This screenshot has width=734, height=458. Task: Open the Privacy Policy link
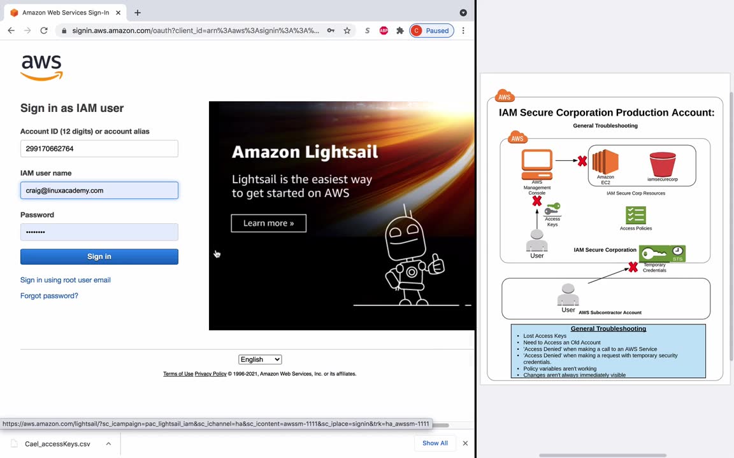coord(210,374)
